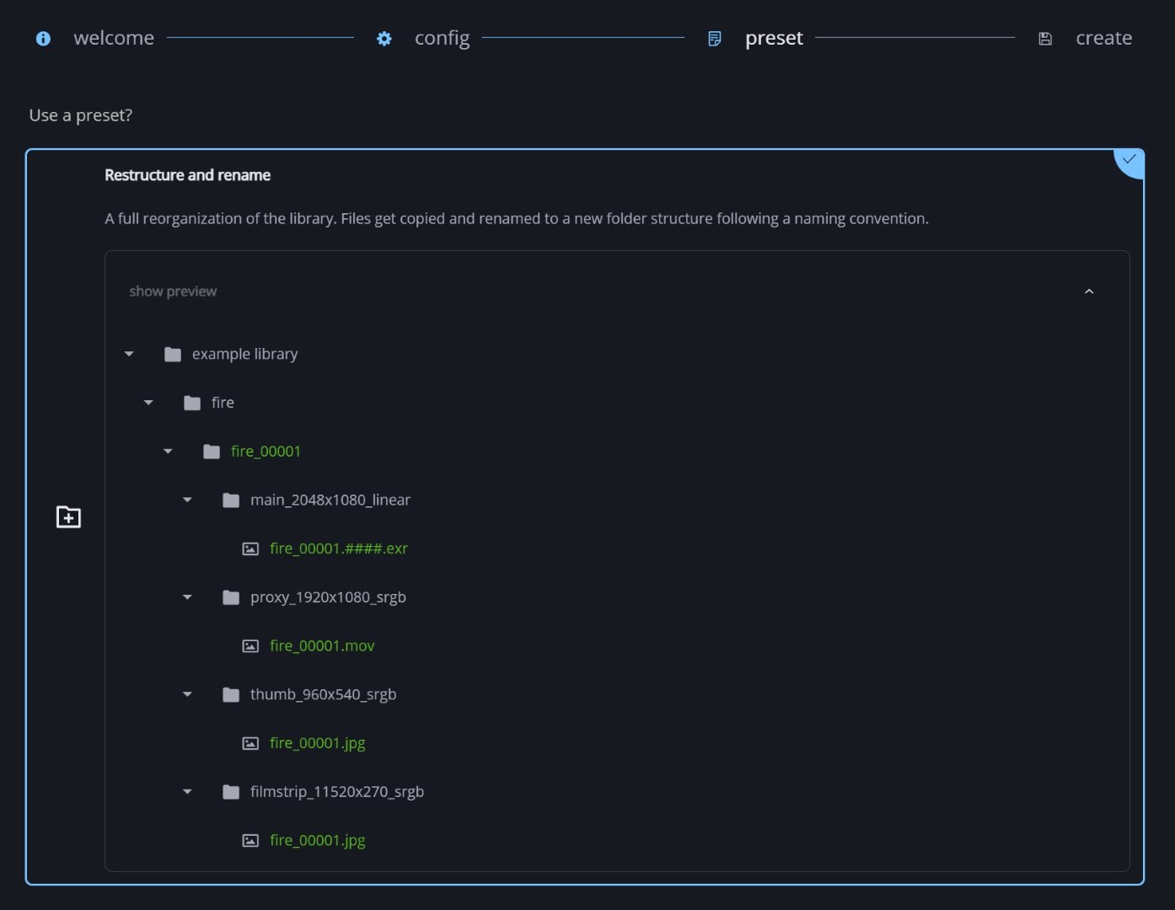This screenshot has width=1175, height=910.
Task: Click the config step gear icon
Action: click(384, 39)
